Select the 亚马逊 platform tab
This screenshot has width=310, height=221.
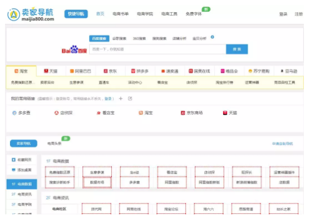[289, 71]
